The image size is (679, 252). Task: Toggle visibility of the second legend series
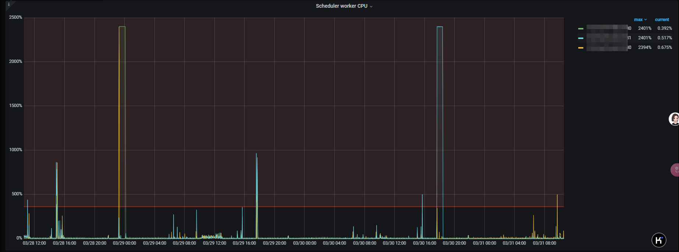(x=607, y=38)
